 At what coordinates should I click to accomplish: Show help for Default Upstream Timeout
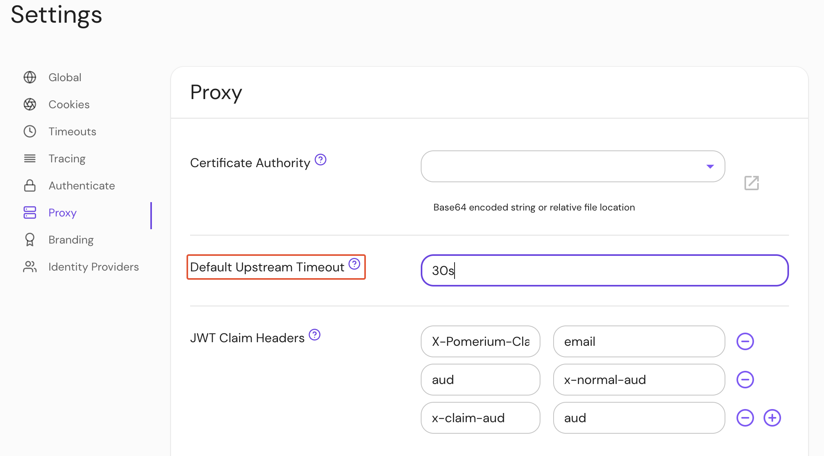pos(354,264)
